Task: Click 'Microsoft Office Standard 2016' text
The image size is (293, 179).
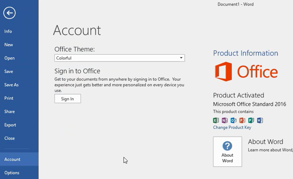Action: 249,104
